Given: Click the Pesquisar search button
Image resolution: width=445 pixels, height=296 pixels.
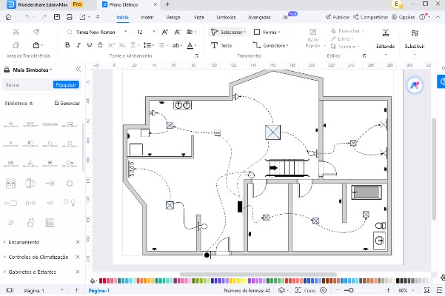Looking at the screenshot, I should click(x=66, y=85).
